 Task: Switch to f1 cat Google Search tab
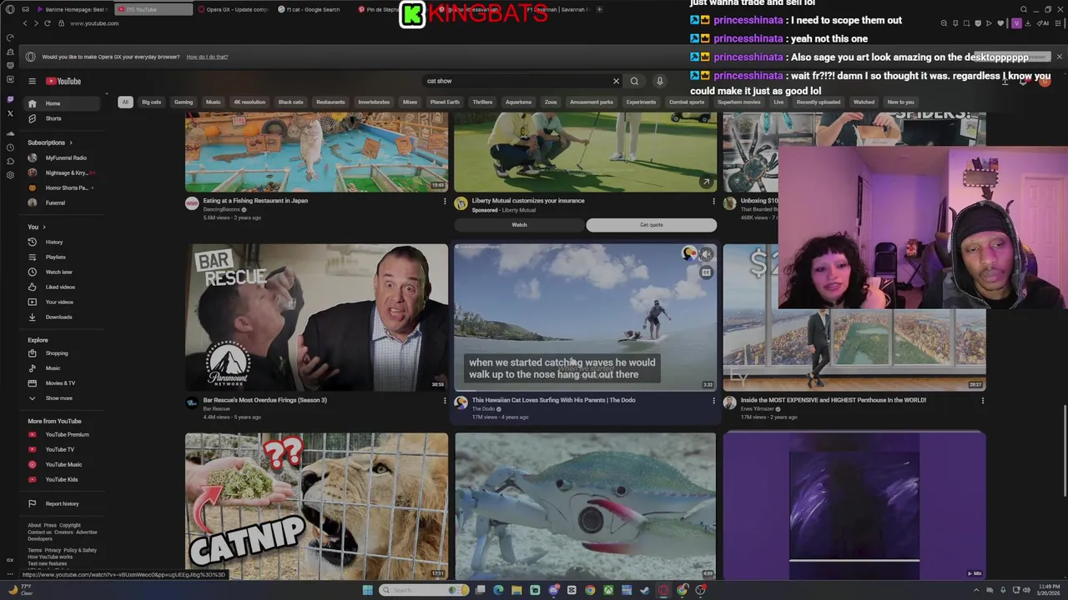pyautogui.click(x=313, y=9)
